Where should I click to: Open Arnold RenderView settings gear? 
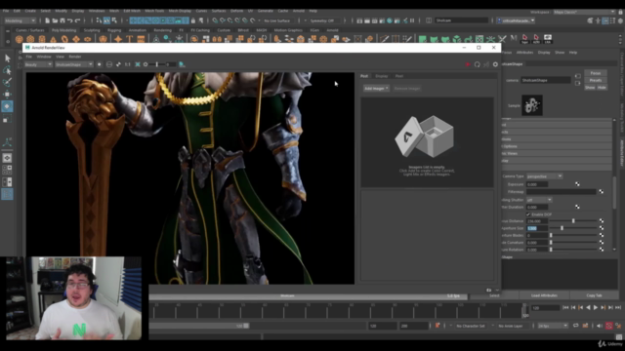(495, 64)
